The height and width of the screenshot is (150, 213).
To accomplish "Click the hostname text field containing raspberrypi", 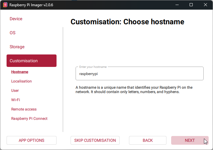I will [139, 74].
